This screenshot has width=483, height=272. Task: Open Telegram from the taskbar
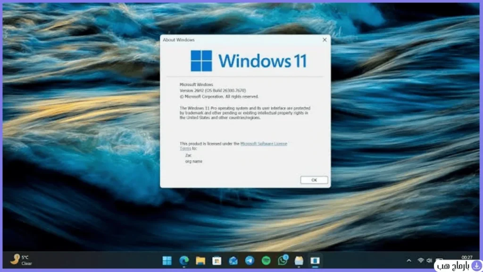250,261
